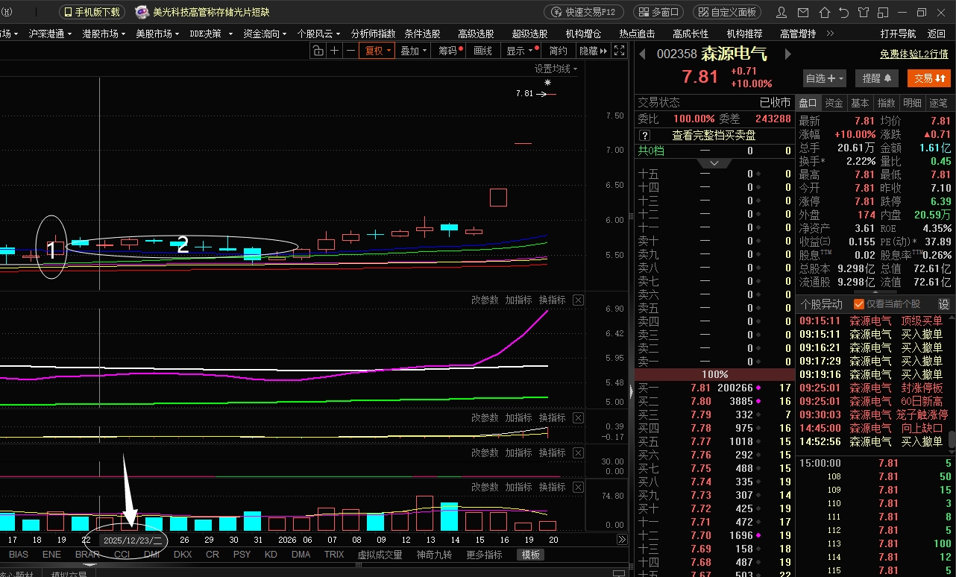
Task: Switch to 逐笔 tab
Action: click(938, 103)
